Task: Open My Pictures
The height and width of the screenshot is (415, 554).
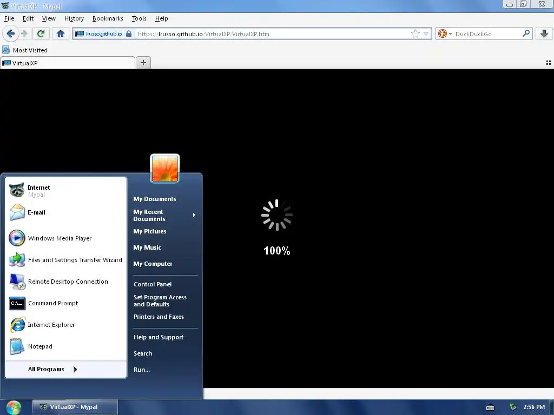Action: click(x=165, y=231)
